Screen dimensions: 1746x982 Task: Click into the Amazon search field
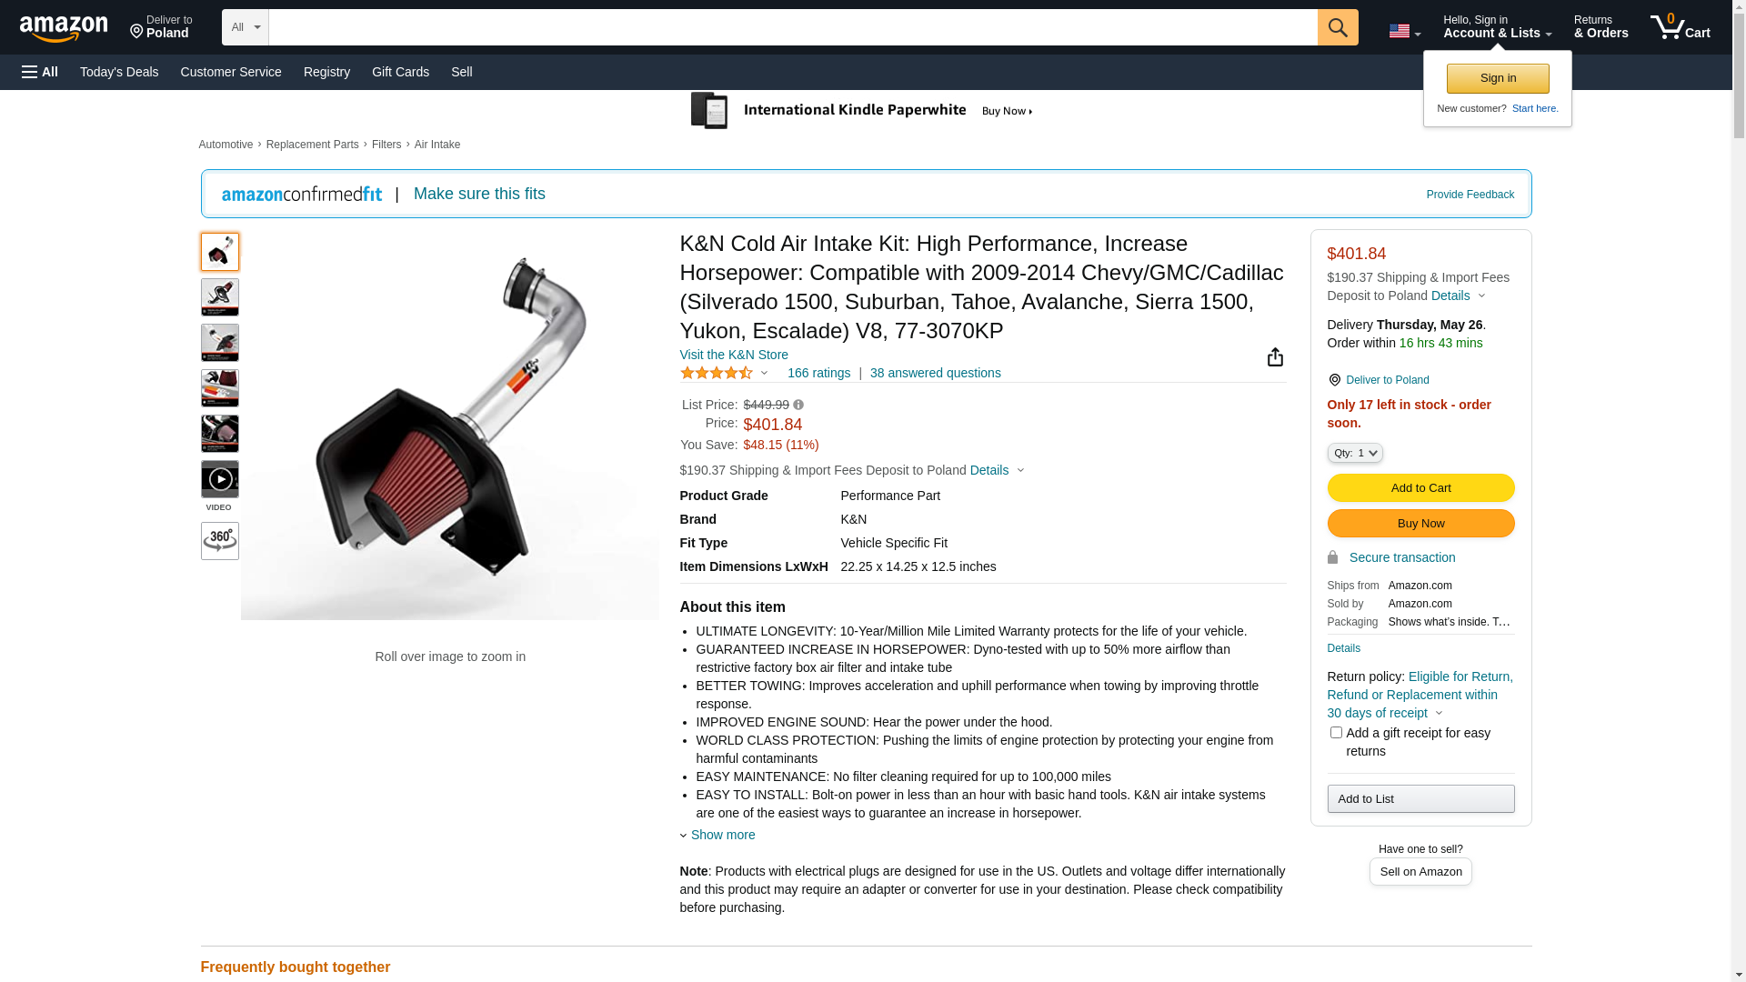(x=792, y=27)
